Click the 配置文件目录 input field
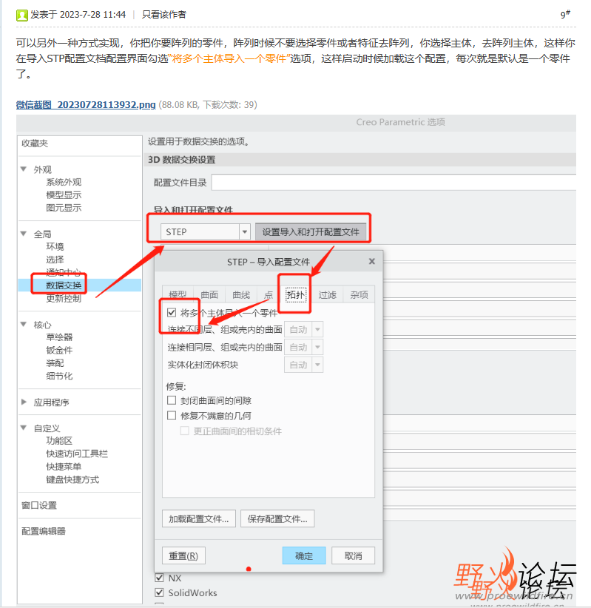The image size is (591, 608). [394, 183]
